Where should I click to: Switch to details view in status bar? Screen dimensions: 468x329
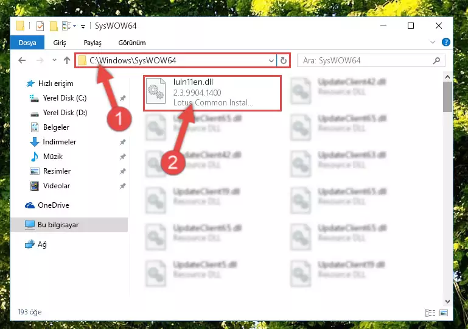(x=430, y=313)
